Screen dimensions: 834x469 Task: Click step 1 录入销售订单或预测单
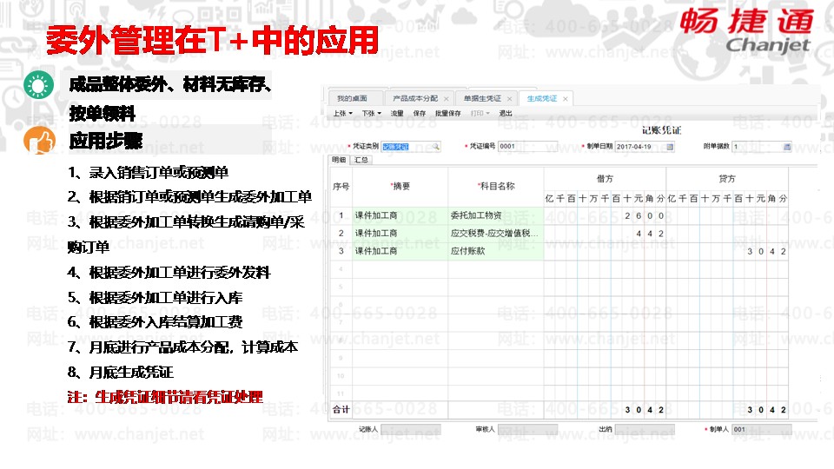148,172
